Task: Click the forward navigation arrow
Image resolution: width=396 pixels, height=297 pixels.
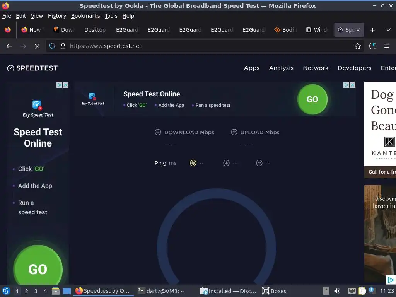Action: [23, 46]
